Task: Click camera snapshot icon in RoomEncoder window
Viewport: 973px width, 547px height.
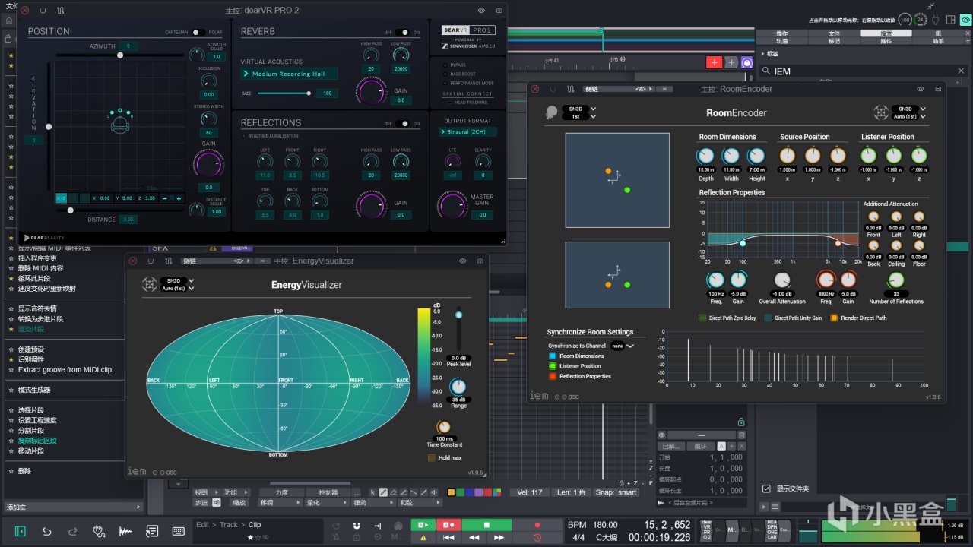Action: pyautogui.click(x=938, y=89)
